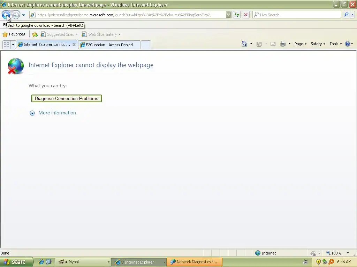Open the Favorites star button
The width and height of the screenshot is (357, 267).
tap(14, 34)
